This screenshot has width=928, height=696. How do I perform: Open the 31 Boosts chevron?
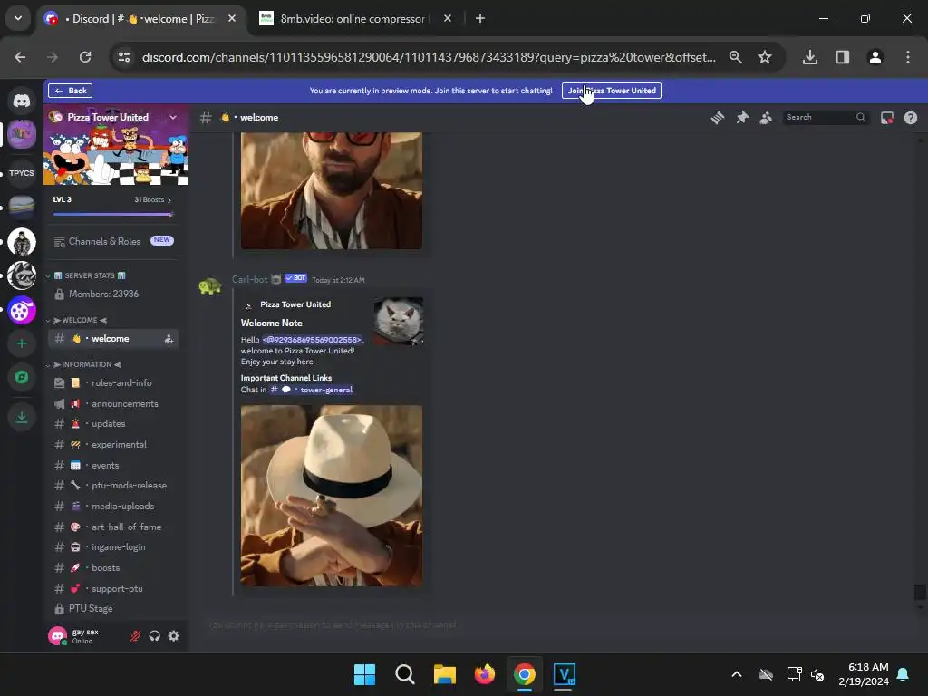(169, 200)
